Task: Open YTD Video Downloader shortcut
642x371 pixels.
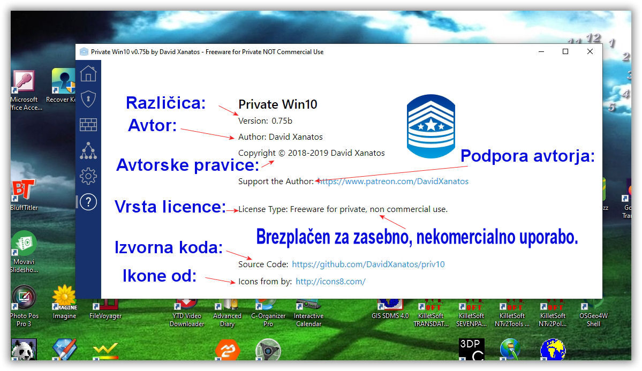Action: tap(187, 313)
